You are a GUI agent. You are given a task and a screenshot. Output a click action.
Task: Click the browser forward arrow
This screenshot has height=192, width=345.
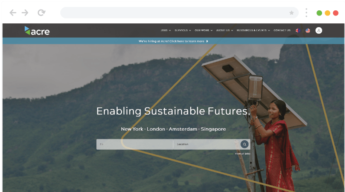[25, 13]
